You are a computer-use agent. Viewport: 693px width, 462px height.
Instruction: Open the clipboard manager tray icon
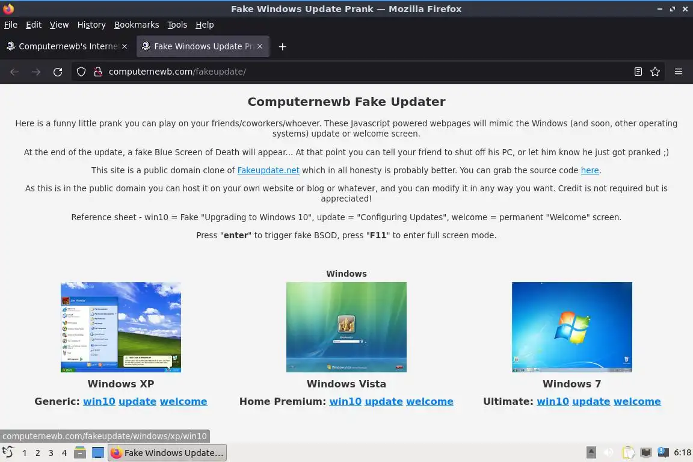coord(628,452)
